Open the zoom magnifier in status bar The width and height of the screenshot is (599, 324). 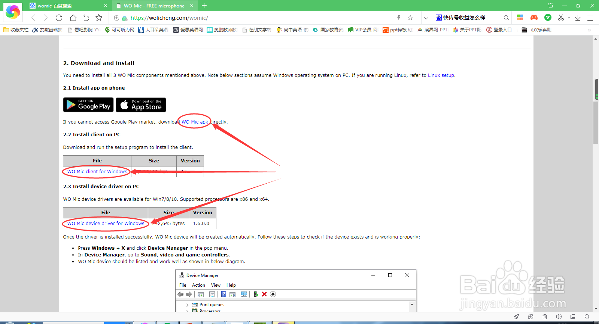point(587,317)
